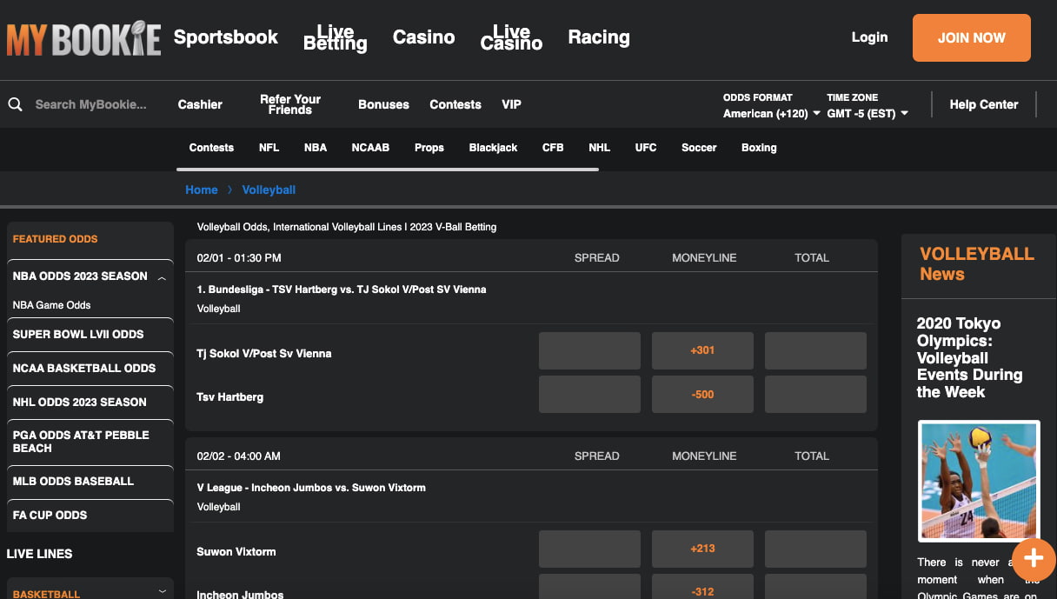
Task: Open NHL Odds 2023 Season
Action: pos(80,402)
